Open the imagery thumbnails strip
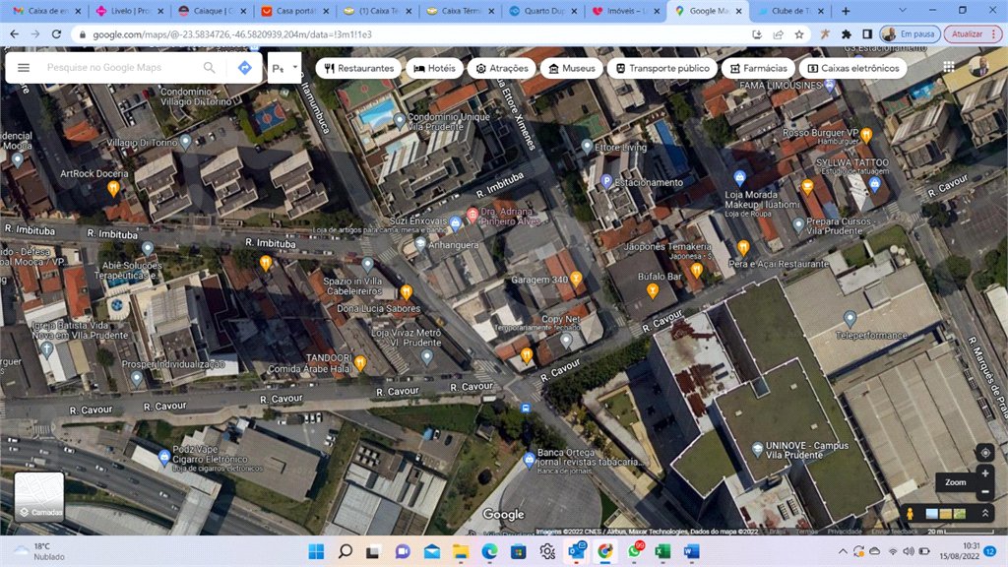 946,514
